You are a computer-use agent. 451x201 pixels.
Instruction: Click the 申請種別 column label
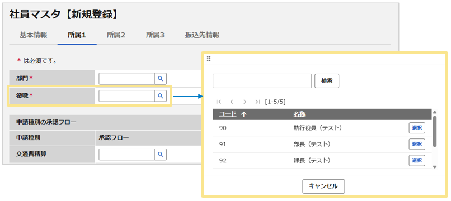(x=28, y=138)
